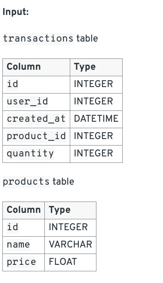Click the transactions table Type header
Screen dimensions: 163x283
pyautogui.click(x=85, y=67)
